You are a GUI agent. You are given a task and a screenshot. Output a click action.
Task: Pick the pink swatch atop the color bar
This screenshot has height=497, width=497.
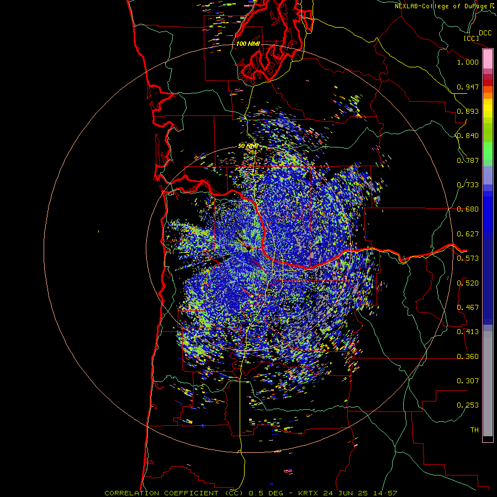[488, 59]
